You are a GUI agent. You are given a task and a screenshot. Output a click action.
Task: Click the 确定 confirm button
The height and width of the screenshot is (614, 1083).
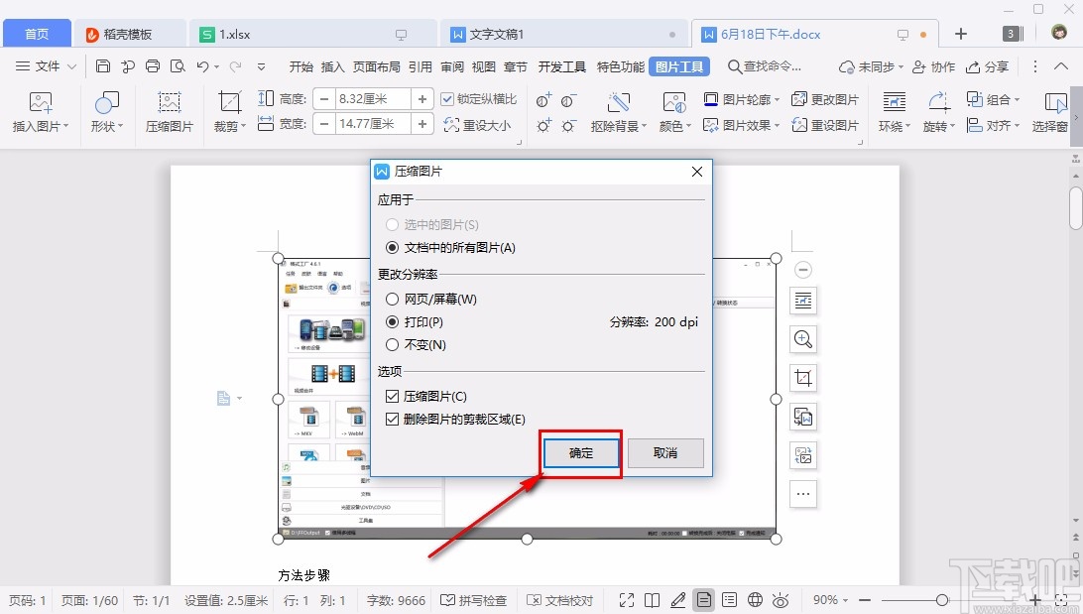(x=580, y=452)
